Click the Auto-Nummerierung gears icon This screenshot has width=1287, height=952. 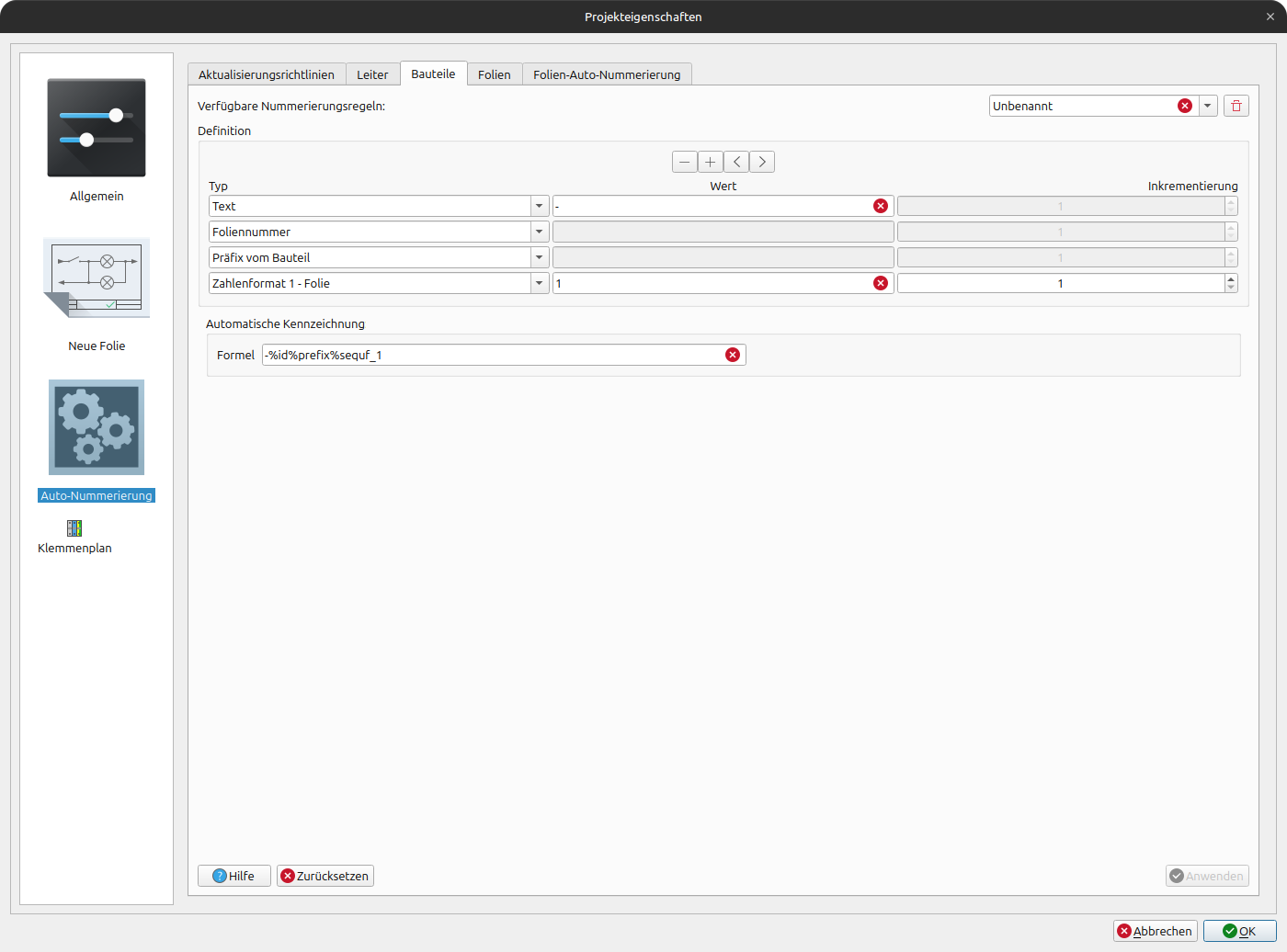97,427
